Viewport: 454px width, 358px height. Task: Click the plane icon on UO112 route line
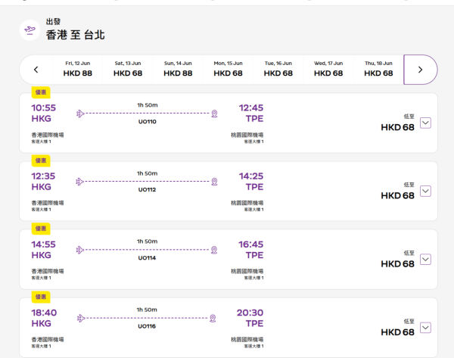(x=80, y=182)
